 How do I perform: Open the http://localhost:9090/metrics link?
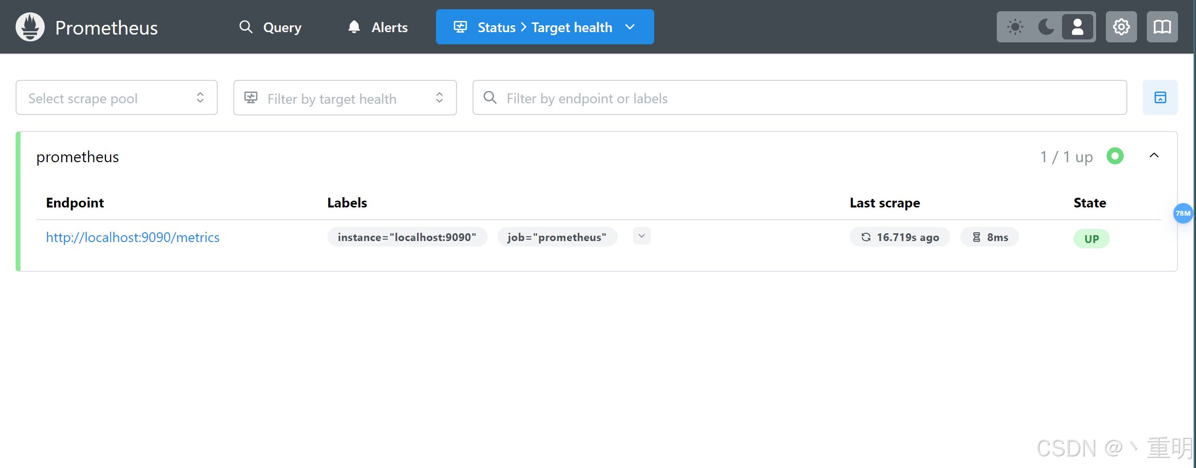[133, 237]
